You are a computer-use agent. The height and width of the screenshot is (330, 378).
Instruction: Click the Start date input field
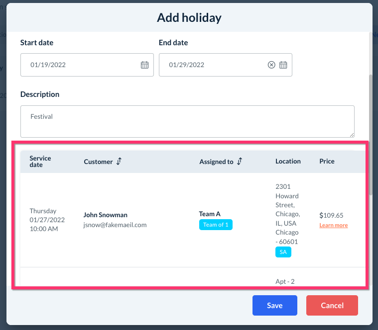coord(80,65)
